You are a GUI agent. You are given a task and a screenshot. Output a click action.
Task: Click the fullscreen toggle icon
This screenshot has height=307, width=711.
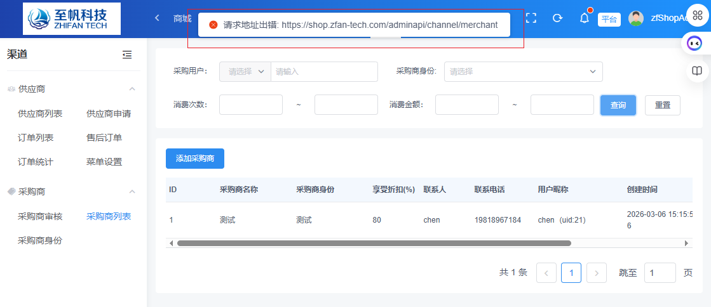point(531,18)
